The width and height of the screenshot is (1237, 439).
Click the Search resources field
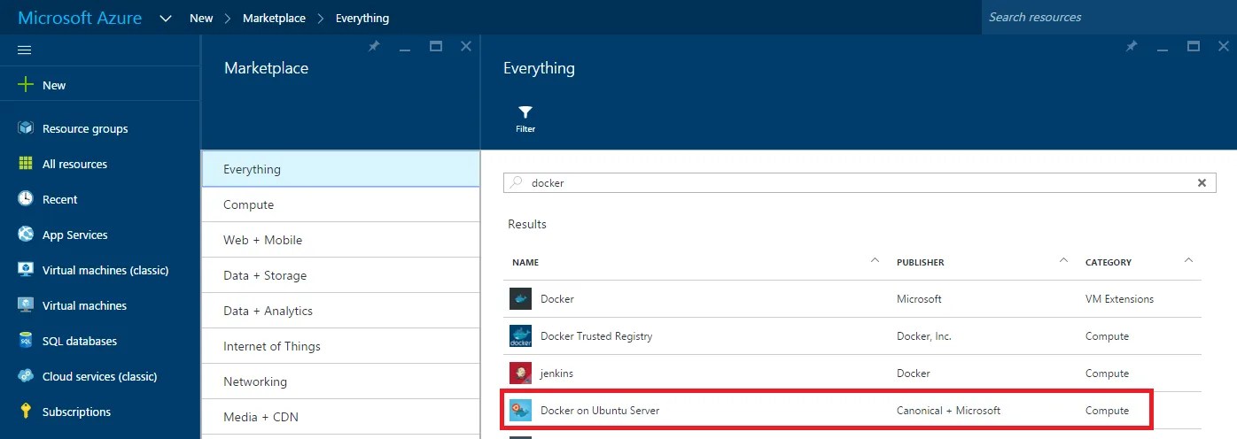click(1109, 17)
